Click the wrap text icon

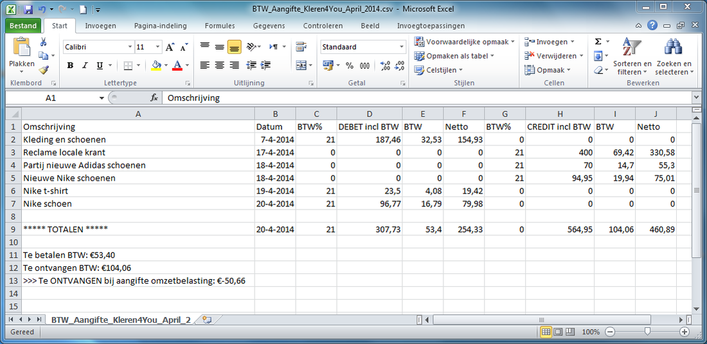(x=301, y=47)
